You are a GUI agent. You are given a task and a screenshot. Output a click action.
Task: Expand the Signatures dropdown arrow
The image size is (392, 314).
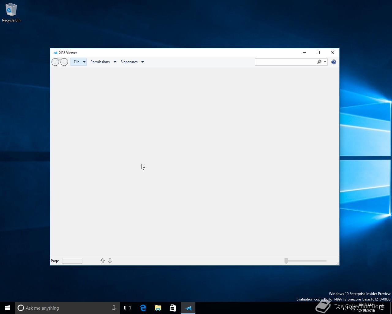142,62
